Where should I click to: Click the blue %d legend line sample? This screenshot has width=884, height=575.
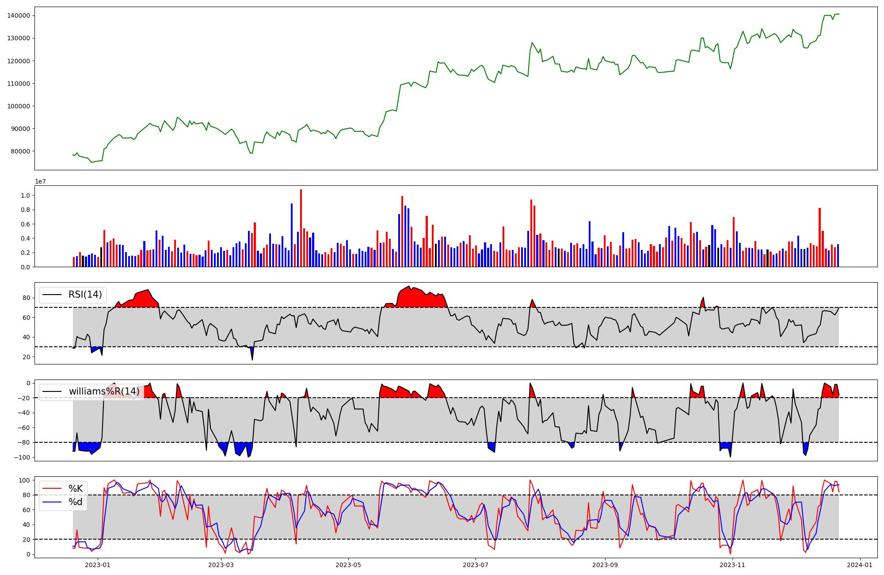pos(52,502)
